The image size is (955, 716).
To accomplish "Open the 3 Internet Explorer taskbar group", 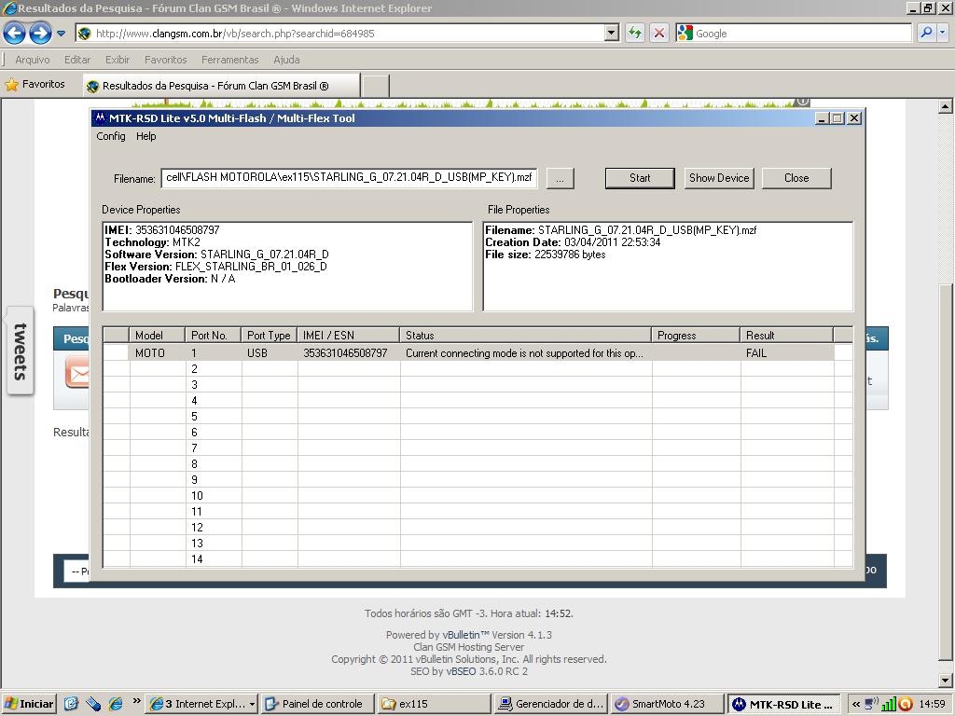I will pos(202,704).
